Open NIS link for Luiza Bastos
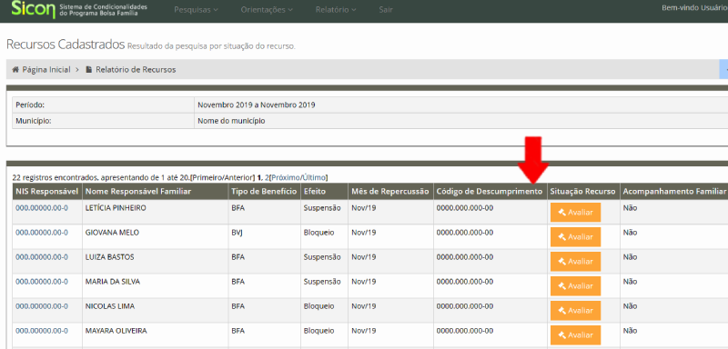The width and height of the screenshot is (728, 349). [x=42, y=257]
